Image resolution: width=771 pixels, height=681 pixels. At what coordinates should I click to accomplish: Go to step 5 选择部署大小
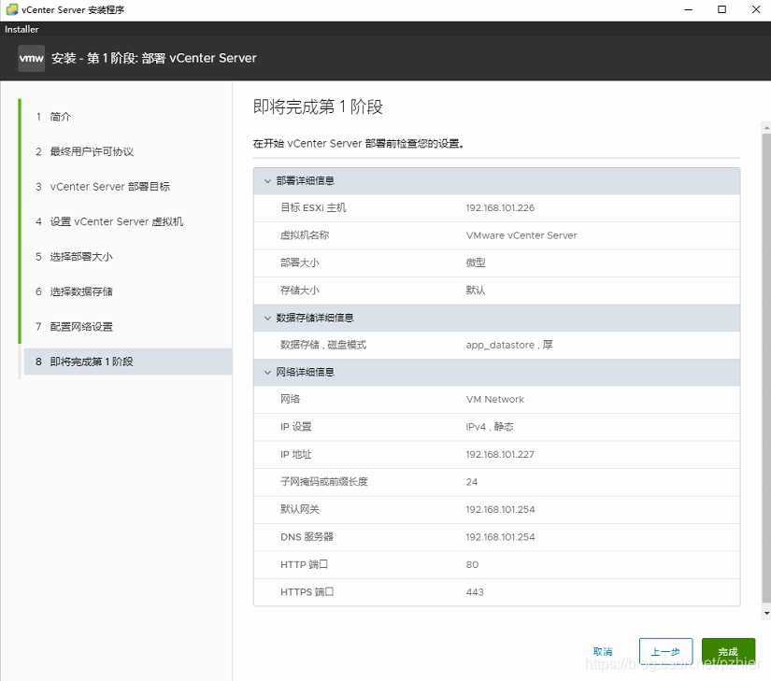74,257
